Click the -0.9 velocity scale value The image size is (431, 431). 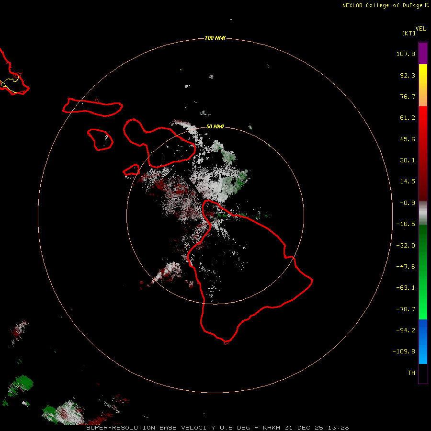click(408, 203)
